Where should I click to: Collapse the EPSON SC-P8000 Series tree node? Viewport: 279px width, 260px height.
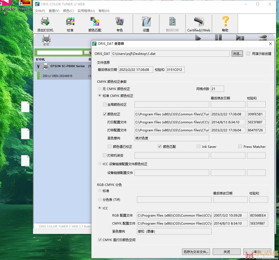point(38,66)
